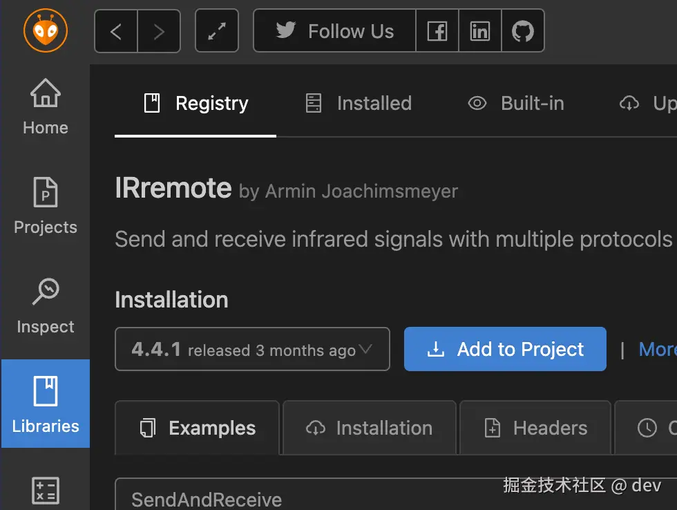677x510 pixels.
Task: Select the Headers tab
Action: (x=535, y=428)
